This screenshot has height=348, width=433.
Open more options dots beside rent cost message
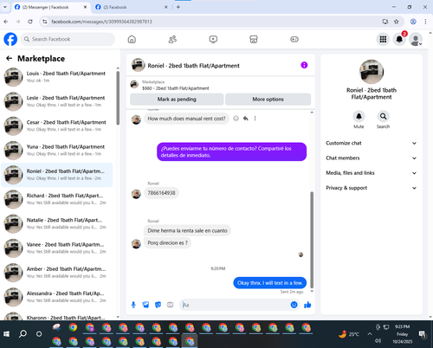tap(255, 119)
